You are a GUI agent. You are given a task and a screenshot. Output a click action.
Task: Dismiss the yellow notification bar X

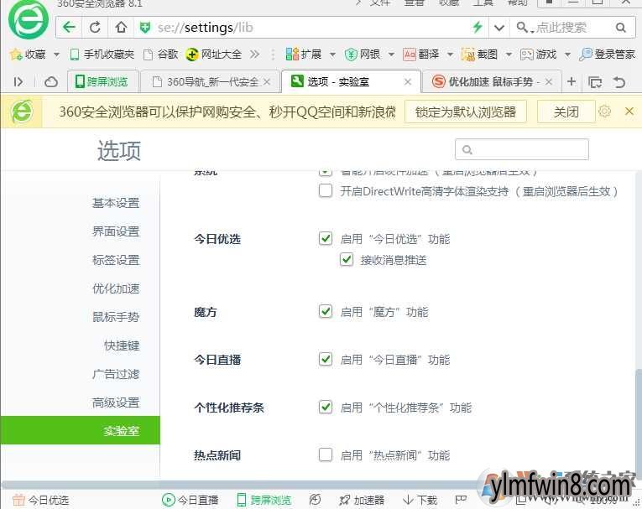coord(629,111)
